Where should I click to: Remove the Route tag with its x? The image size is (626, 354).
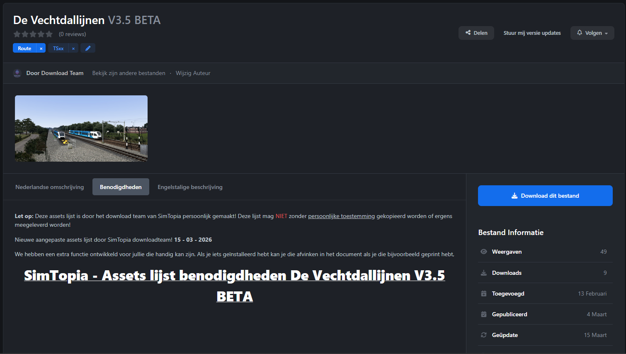[41, 48]
